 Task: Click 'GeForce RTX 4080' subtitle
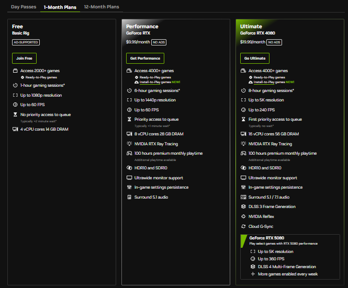(x=257, y=33)
